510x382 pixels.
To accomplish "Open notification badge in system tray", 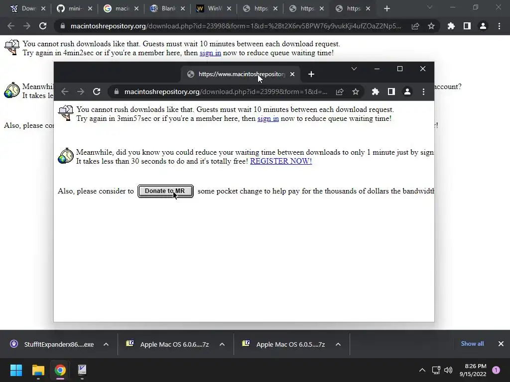I will 496,370.
